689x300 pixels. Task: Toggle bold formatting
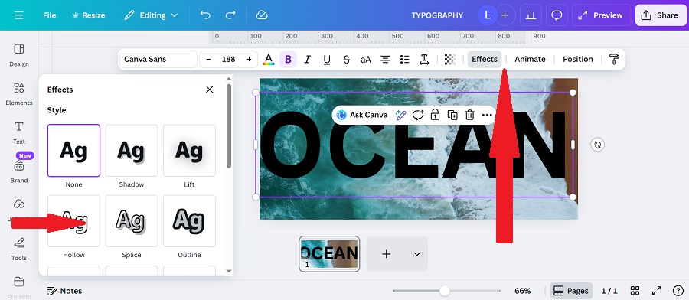click(x=289, y=59)
